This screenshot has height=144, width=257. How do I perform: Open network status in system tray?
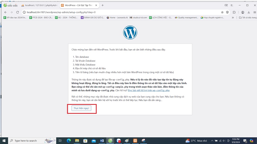220,141
